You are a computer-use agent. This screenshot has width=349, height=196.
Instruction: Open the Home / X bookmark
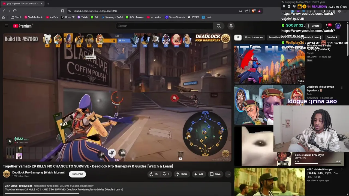pos(68,17)
